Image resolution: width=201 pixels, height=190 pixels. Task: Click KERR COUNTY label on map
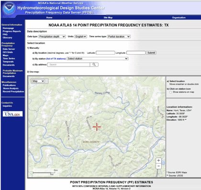coord(91,142)
